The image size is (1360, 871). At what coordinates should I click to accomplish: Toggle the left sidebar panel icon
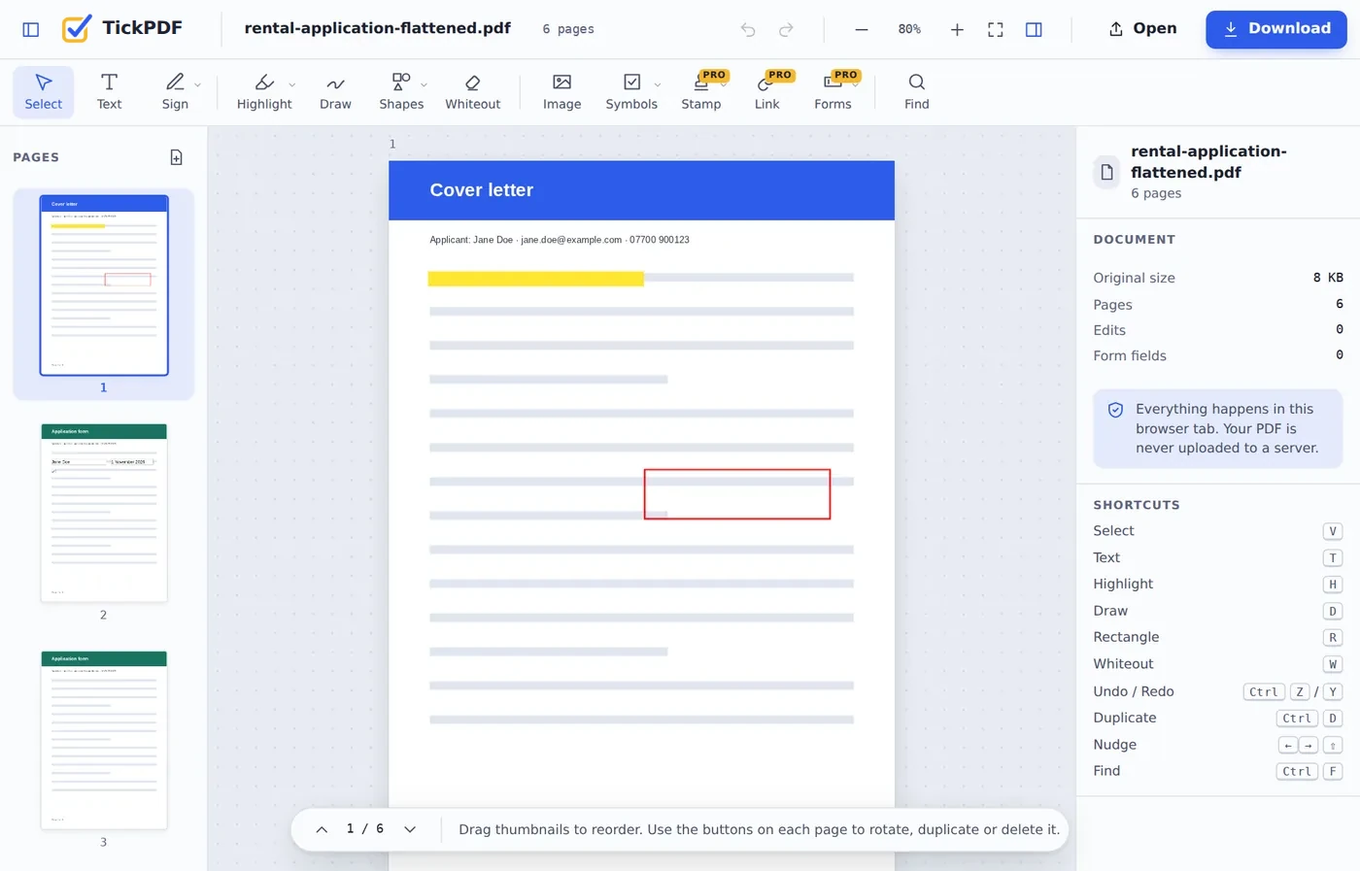31,29
